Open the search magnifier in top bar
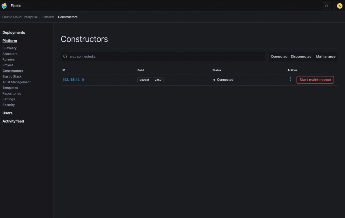 pos(327,6)
